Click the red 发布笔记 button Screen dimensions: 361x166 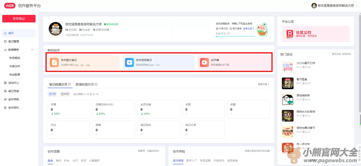(19, 19)
